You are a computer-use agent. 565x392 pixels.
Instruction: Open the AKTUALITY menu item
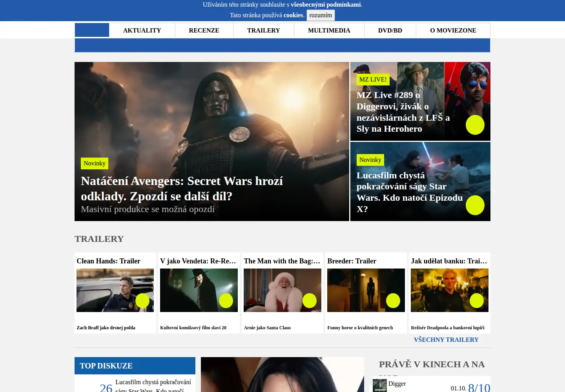pyautogui.click(x=142, y=30)
